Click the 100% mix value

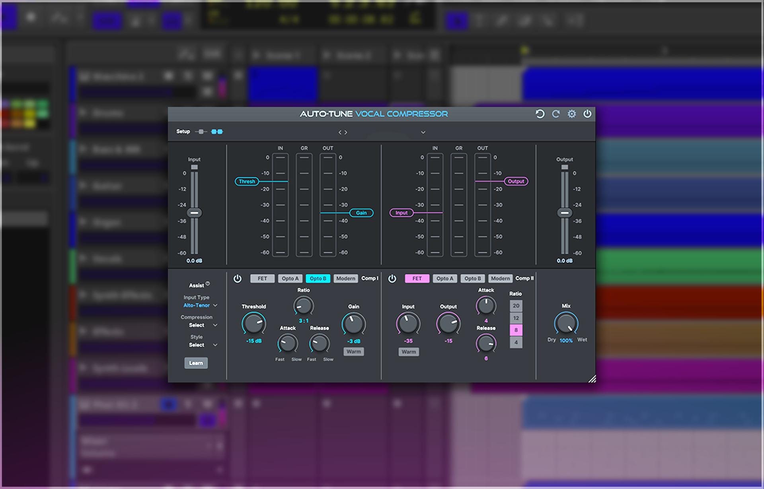click(566, 341)
